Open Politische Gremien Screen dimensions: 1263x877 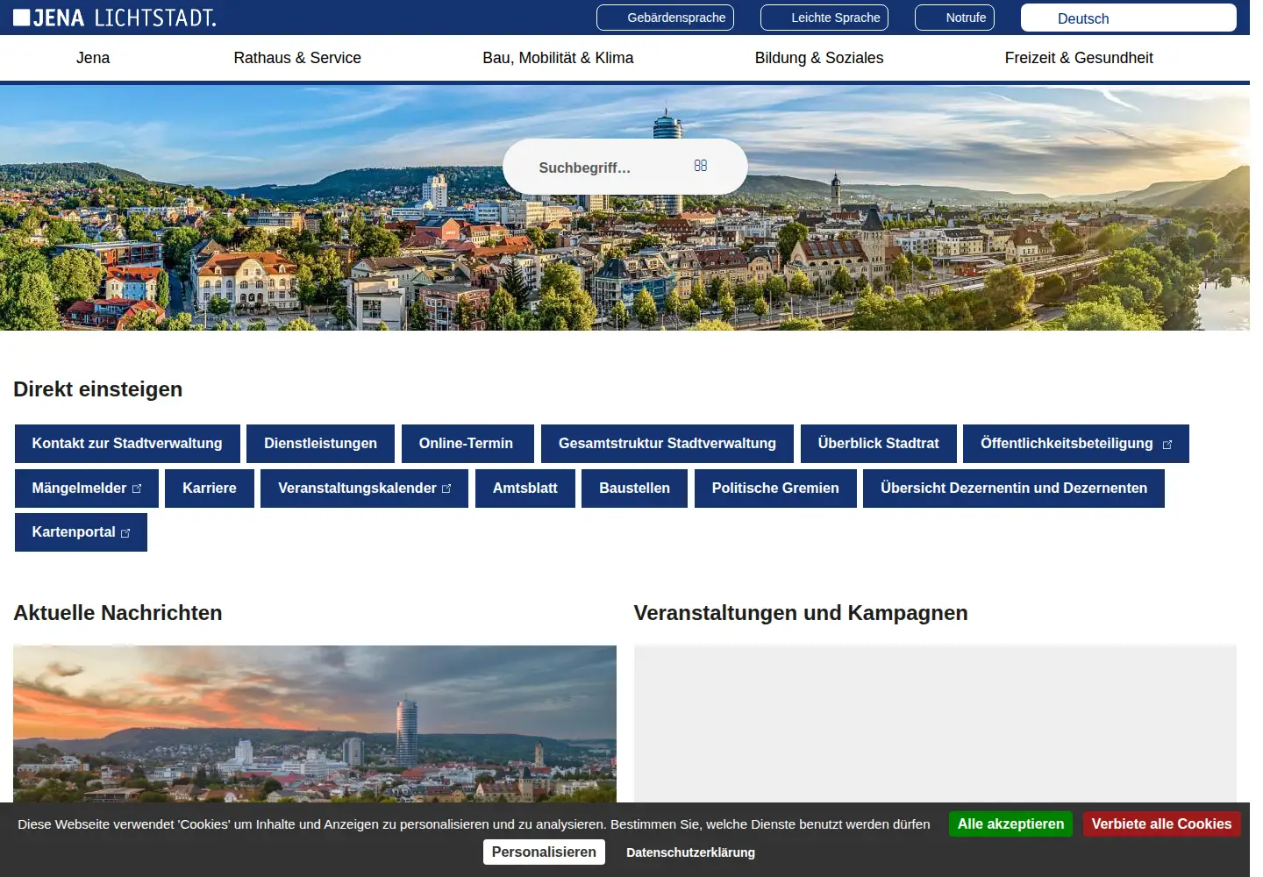[x=775, y=488]
